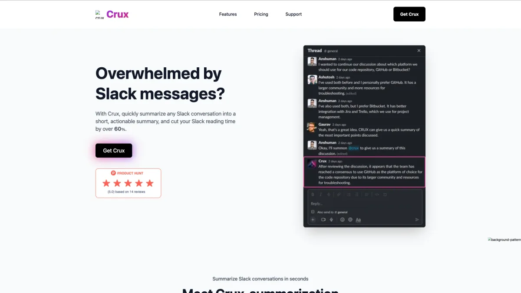Open the Pricing menu item
The image size is (521, 293).
point(261,14)
